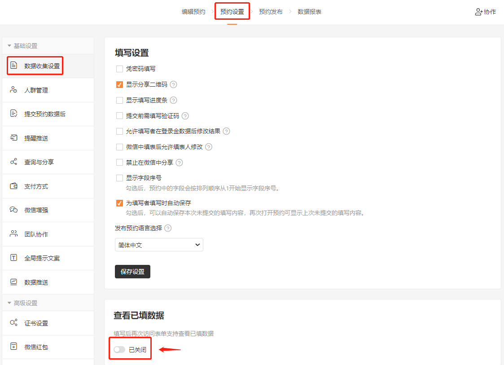Click the 协作 add-user icon
Screen dimensions: 504x365
(x=479, y=12)
